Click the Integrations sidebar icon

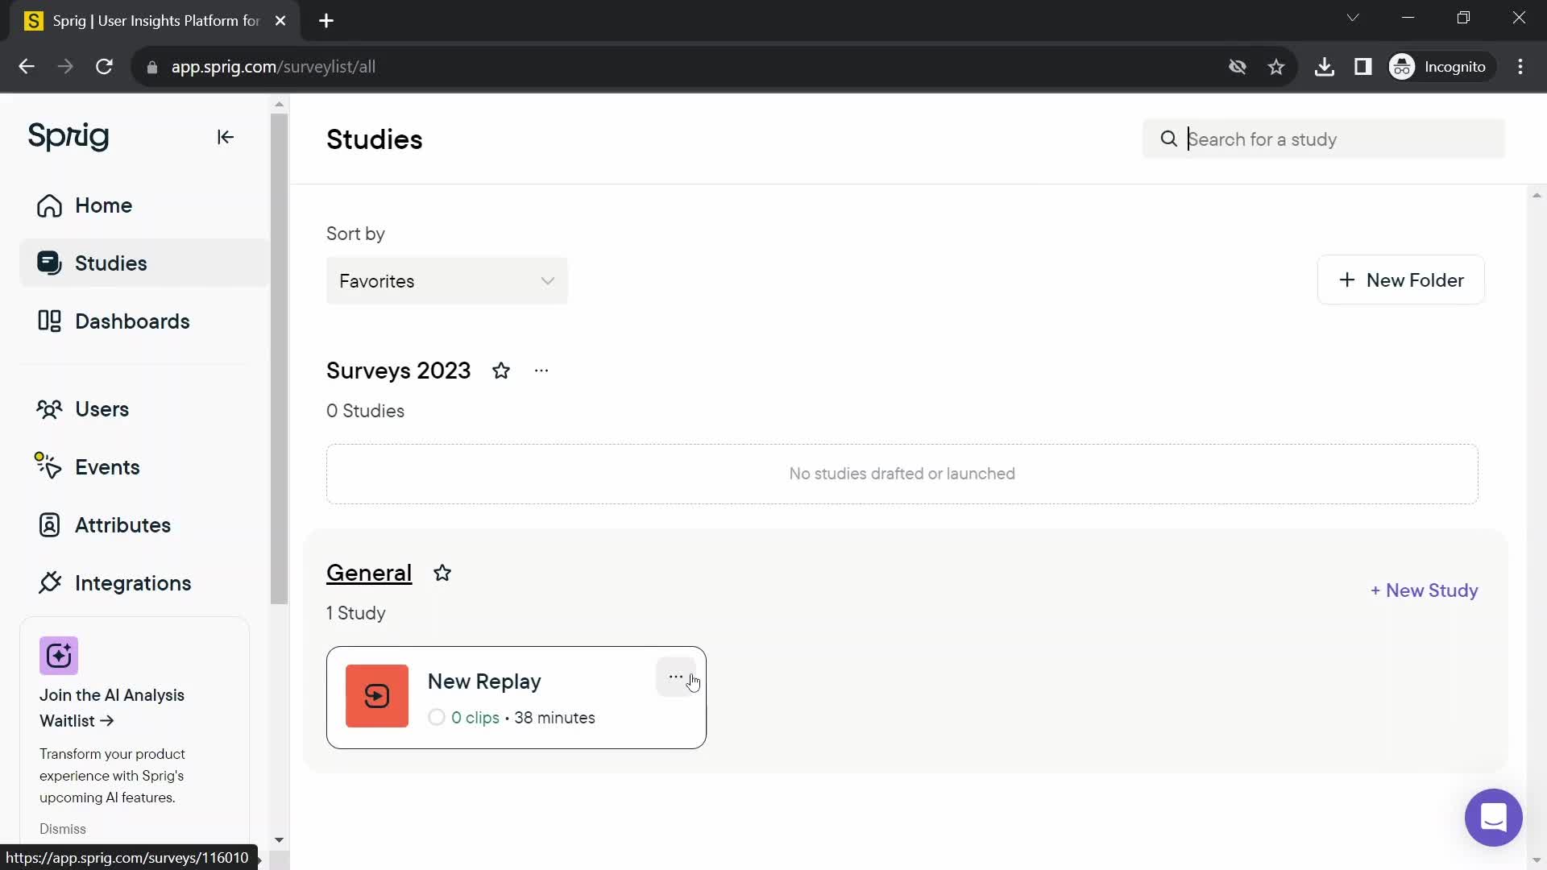[50, 583]
